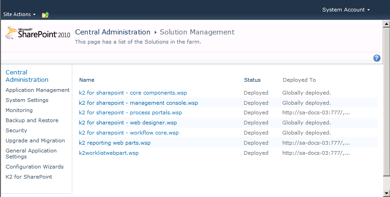Click Deployed status for process portals
390x197 pixels.
(256, 113)
